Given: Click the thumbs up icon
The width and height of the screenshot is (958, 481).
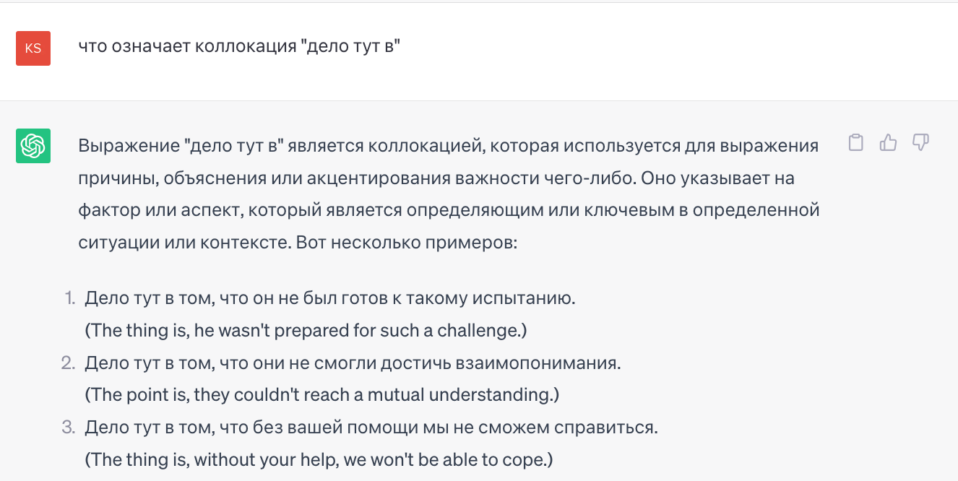Looking at the screenshot, I should coord(888,143).
